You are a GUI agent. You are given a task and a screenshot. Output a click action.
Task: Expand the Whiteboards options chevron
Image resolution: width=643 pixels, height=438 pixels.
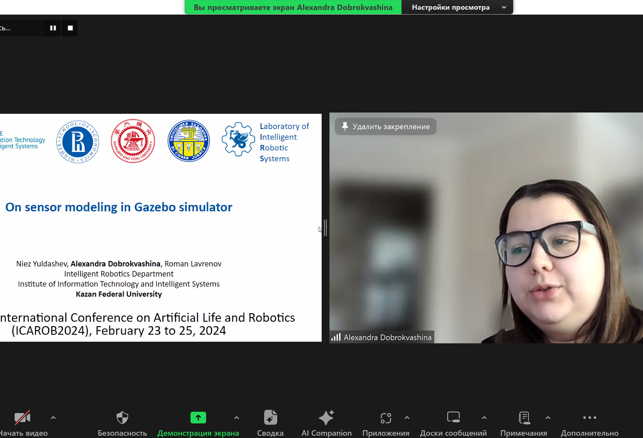pyautogui.click(x=484, y=418)
